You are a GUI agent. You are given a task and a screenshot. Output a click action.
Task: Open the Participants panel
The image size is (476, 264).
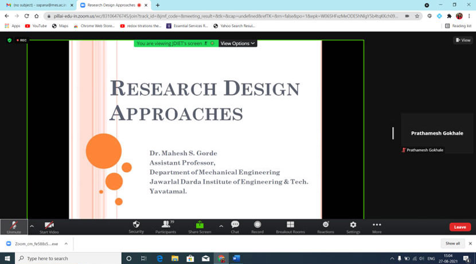click(x=166, y=227)
